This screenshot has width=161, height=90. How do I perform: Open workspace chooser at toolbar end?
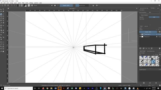(x=159, y=5)
